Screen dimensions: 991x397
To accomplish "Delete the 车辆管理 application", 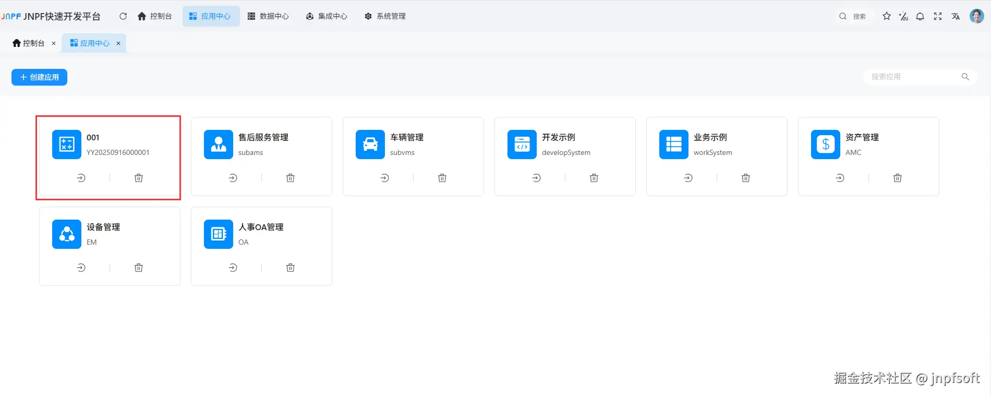I will pos(442,178).
